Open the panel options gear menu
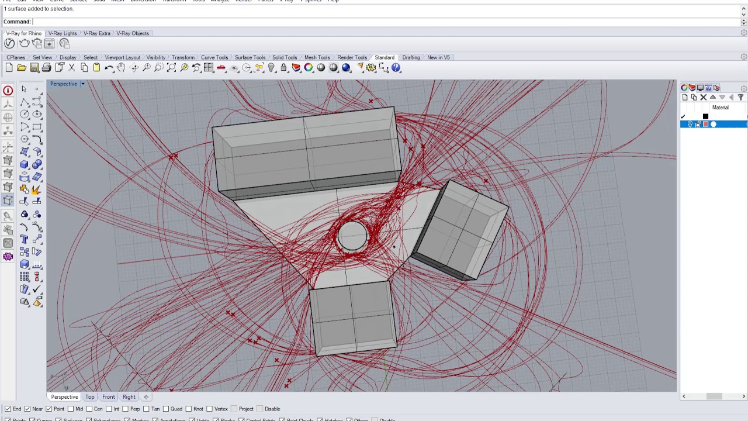 [744, 89]
